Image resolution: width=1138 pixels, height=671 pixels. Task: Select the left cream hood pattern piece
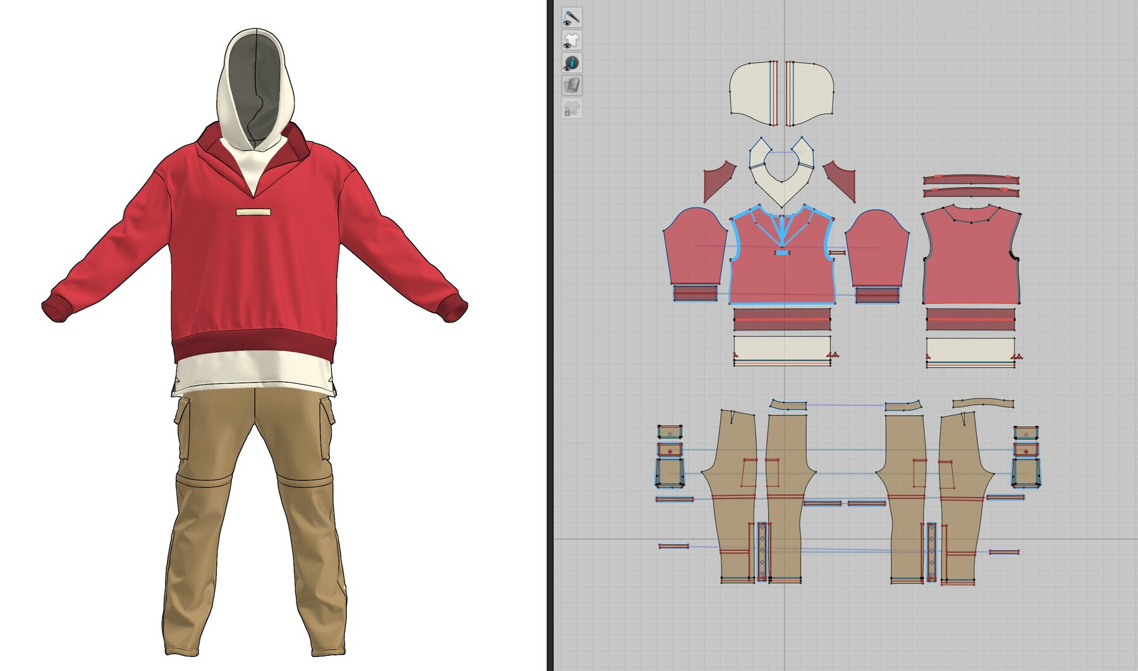tap(752, 93)
